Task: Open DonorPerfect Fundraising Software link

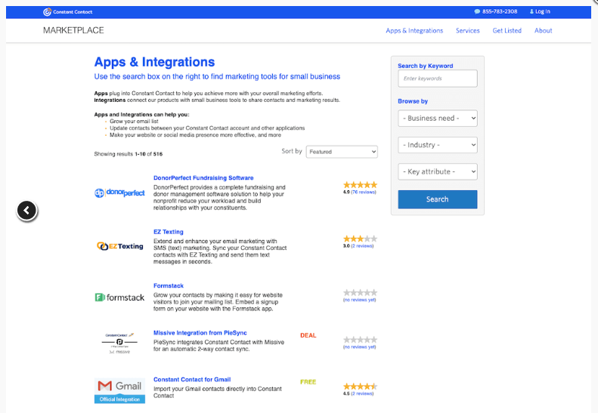Action: (x=203, y=178)
